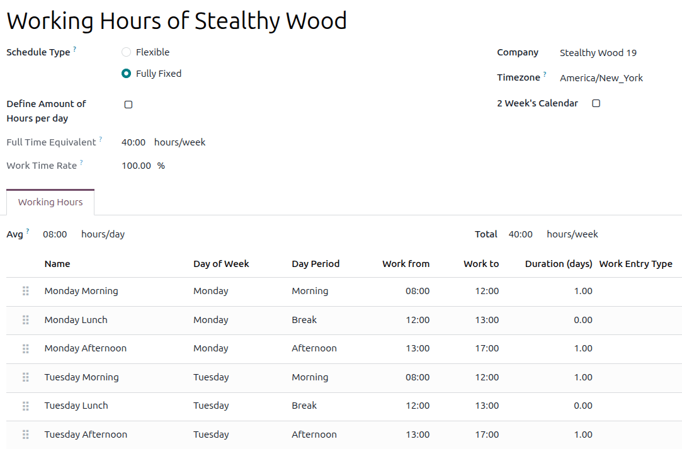The image size is (682, 449).
Task: Click the Work Time Rate value 100.00
Action: (x=136, y=166)
